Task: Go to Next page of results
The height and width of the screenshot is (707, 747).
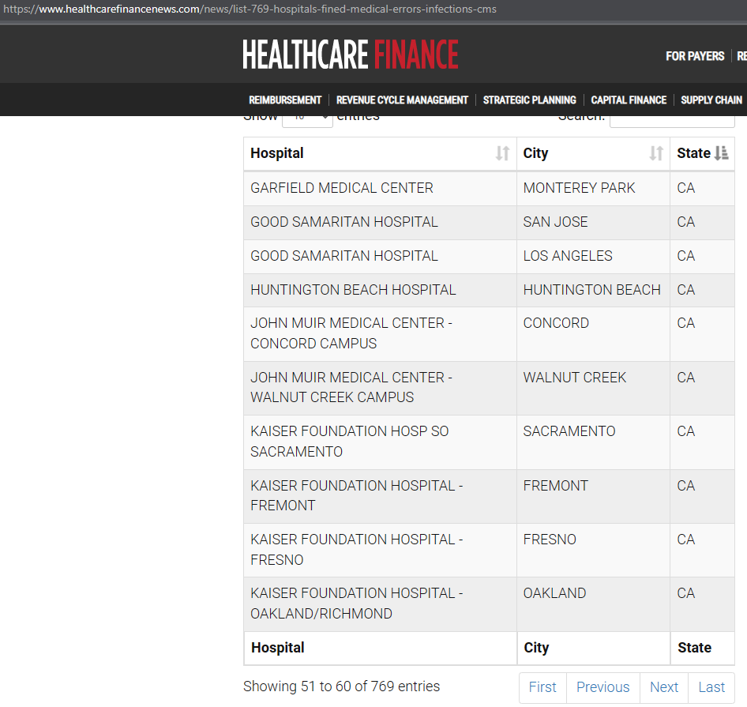Action: coord(664,687)
